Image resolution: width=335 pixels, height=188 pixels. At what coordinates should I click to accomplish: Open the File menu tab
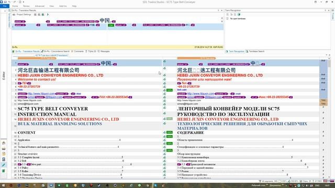click(x=5, y=6)
